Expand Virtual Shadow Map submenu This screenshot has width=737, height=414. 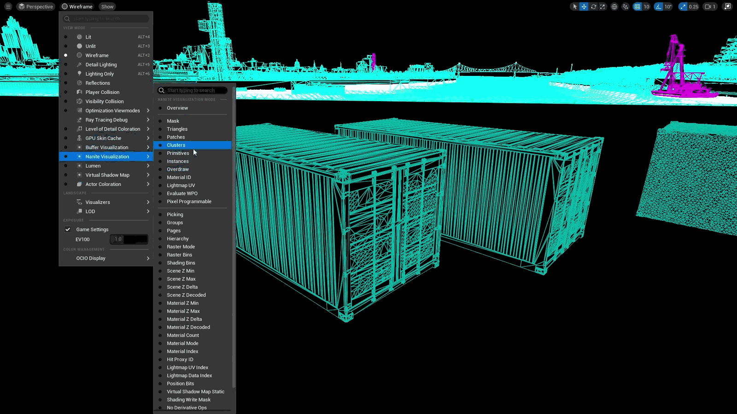click(106, 175)
